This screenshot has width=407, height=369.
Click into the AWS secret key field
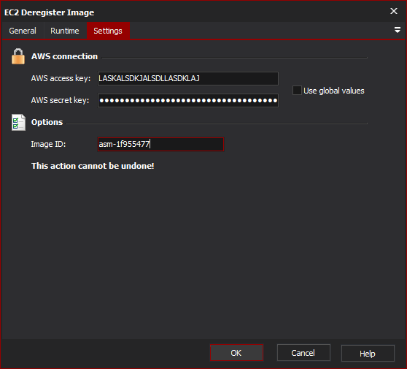(188, 100)
